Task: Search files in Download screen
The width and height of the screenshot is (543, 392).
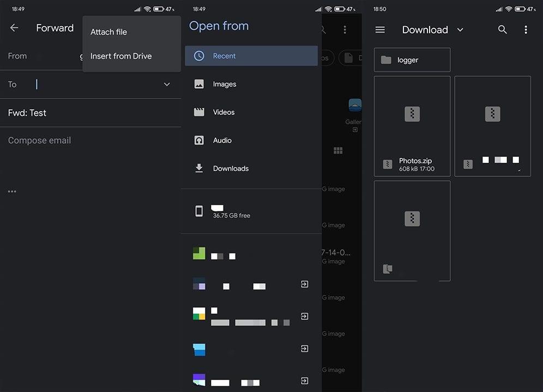Action: coord(502,30)
